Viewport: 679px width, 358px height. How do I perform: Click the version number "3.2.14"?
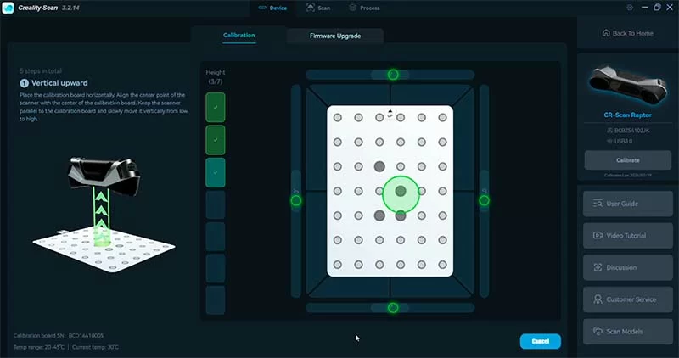70,8
